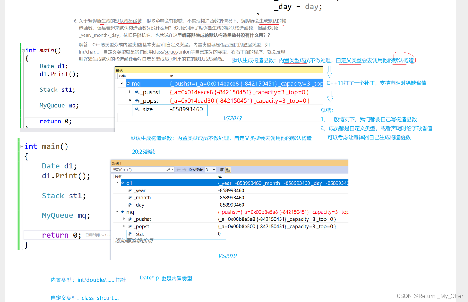The height and width of the screenshot is (302, 468).
Task: Click the forward arrow in VS2019 watch toolbar
Action: point(184,170)
